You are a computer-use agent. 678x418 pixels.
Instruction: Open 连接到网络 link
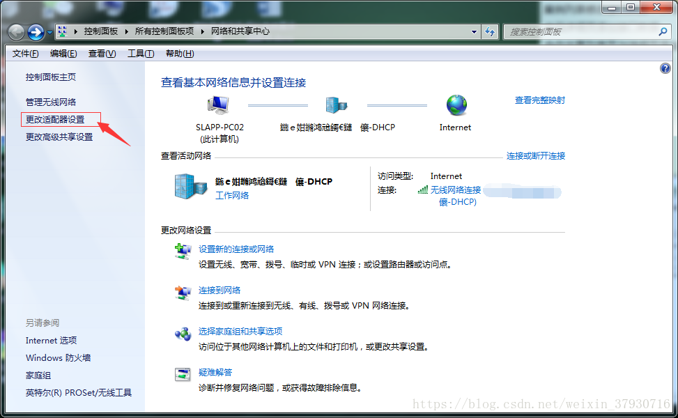point(219,290)
